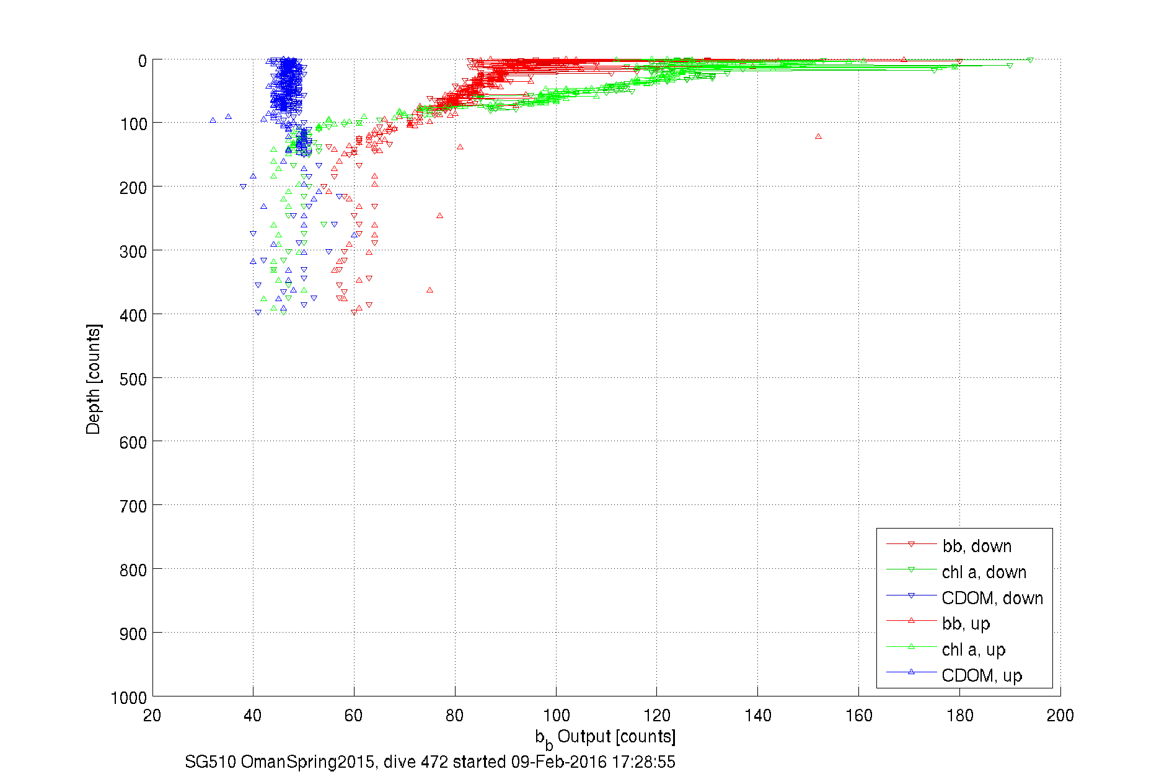1172x782 pixels.
Task: Click the red 'bb, down' legend line sample
Action: click(911, 544)
